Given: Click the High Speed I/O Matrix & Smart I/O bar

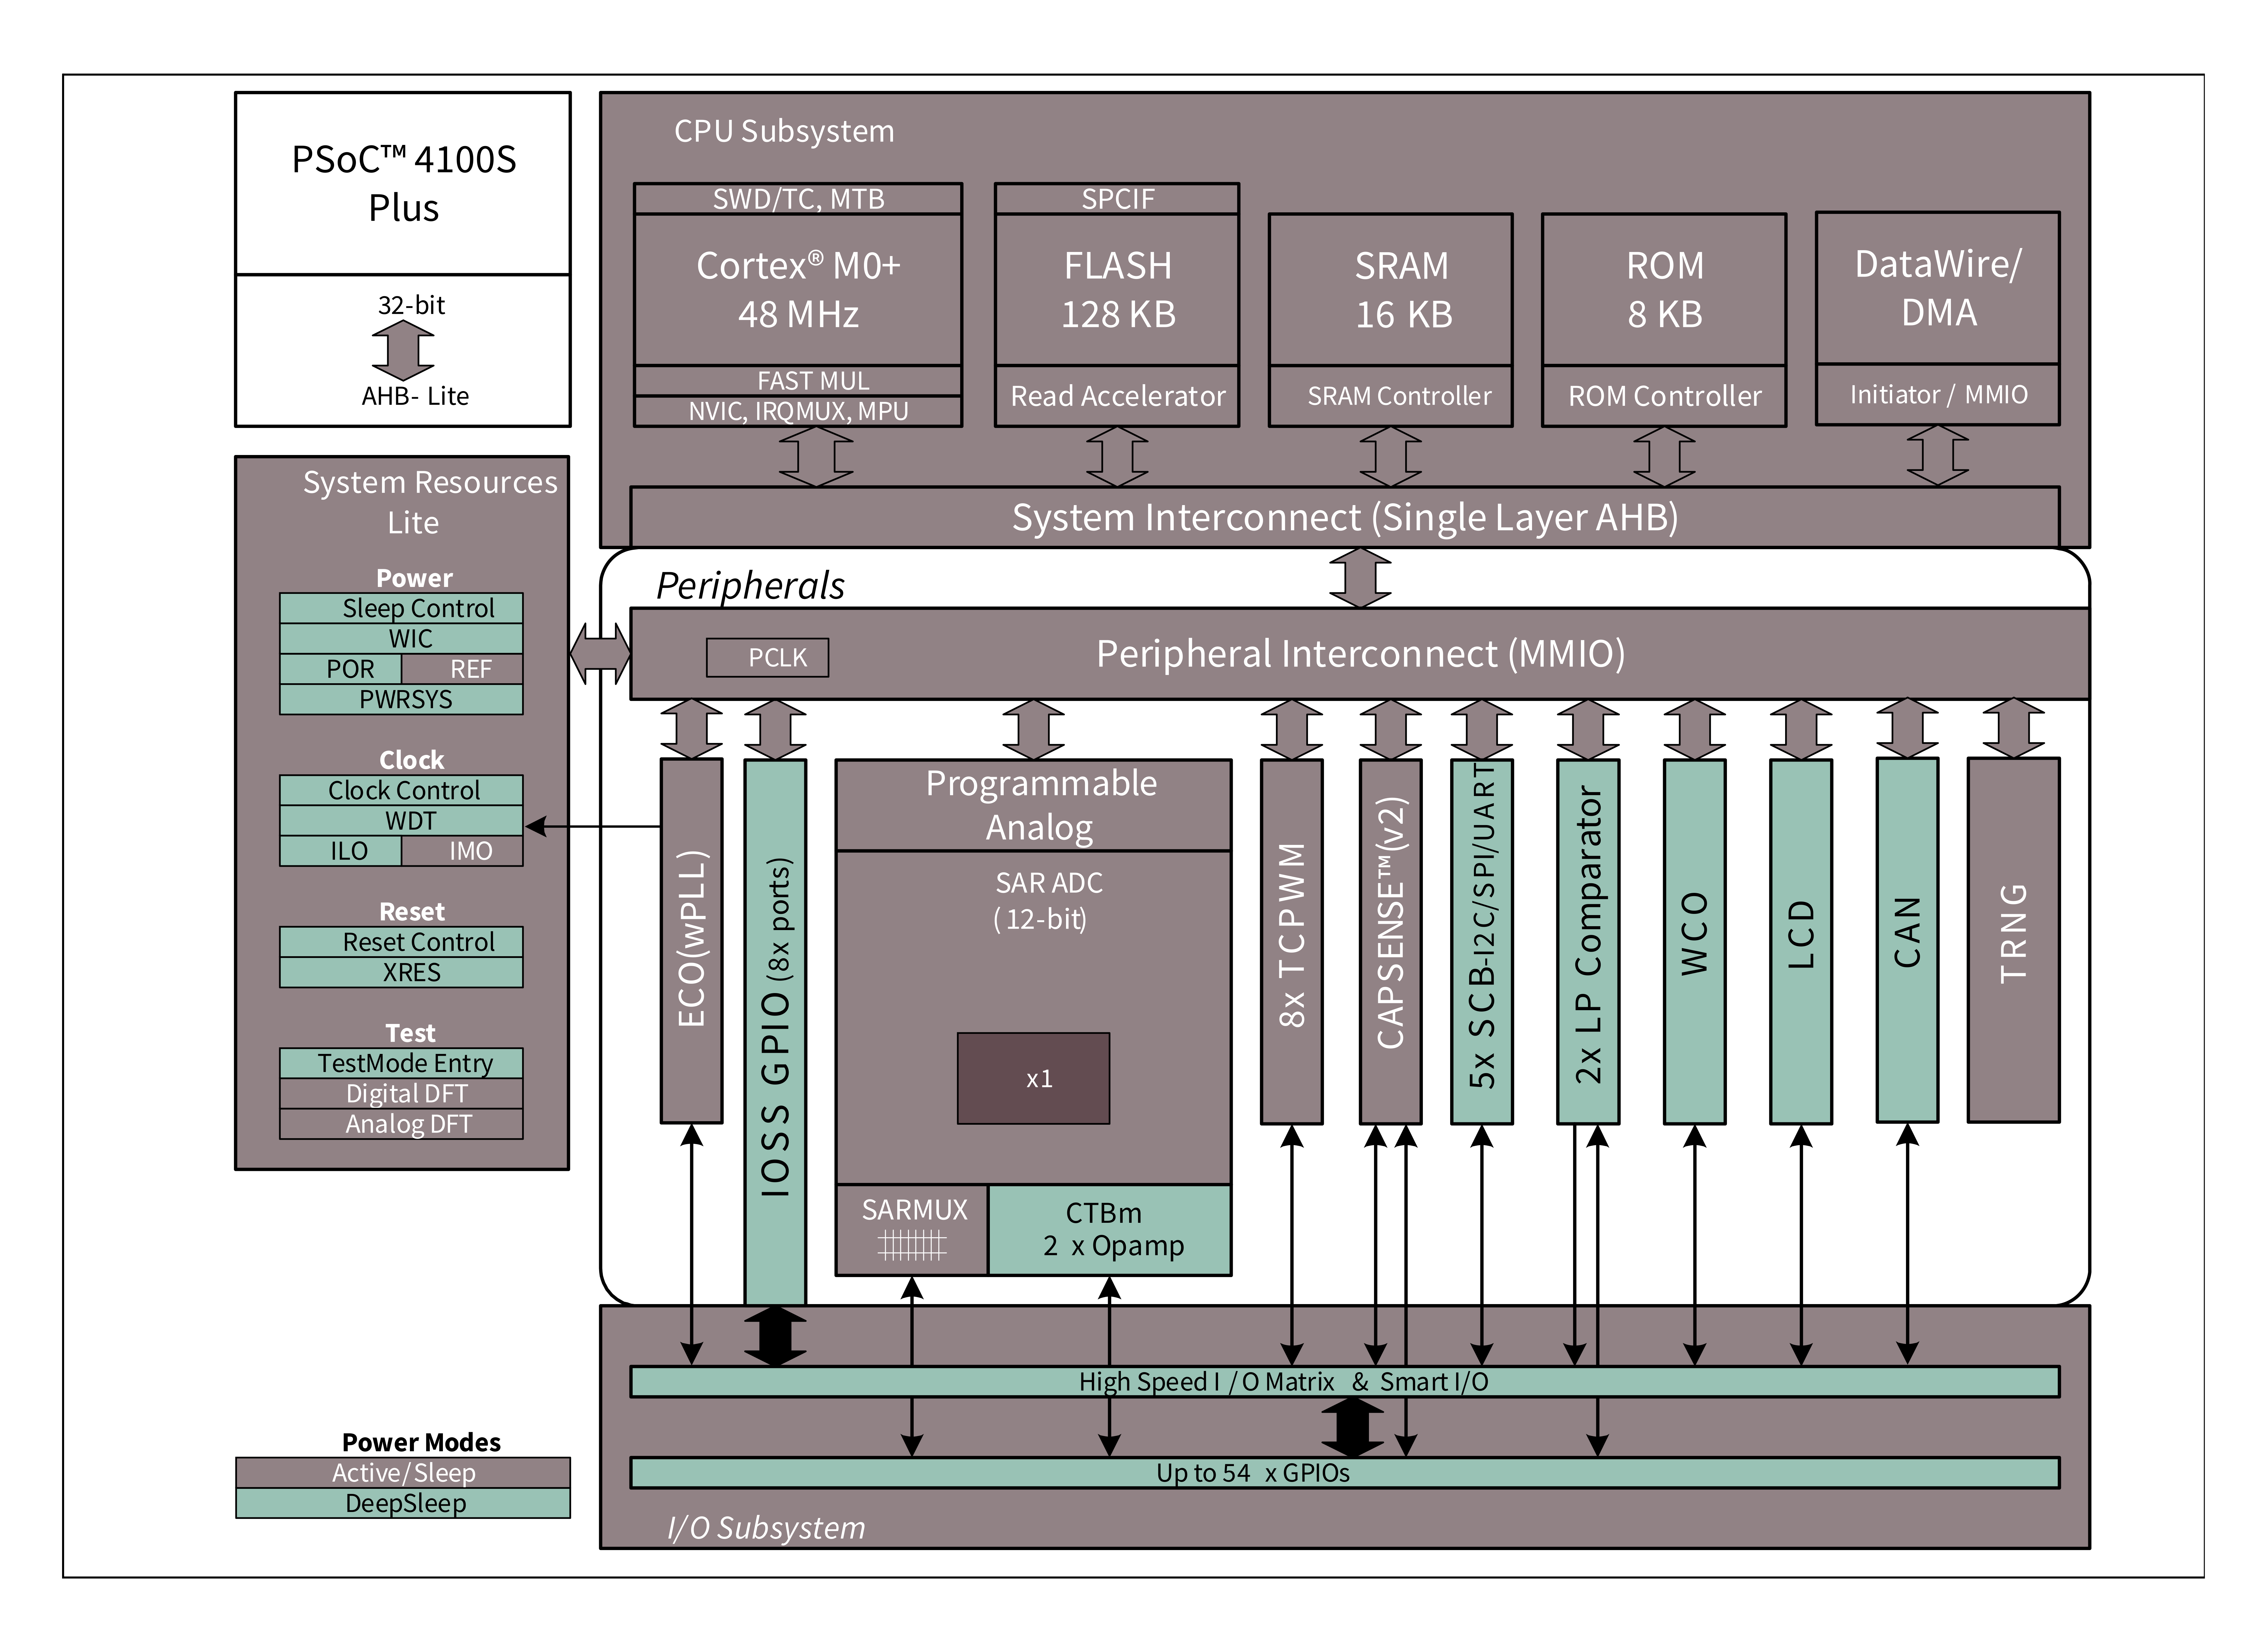Looking at the screenshot, I should 1344,1382.
